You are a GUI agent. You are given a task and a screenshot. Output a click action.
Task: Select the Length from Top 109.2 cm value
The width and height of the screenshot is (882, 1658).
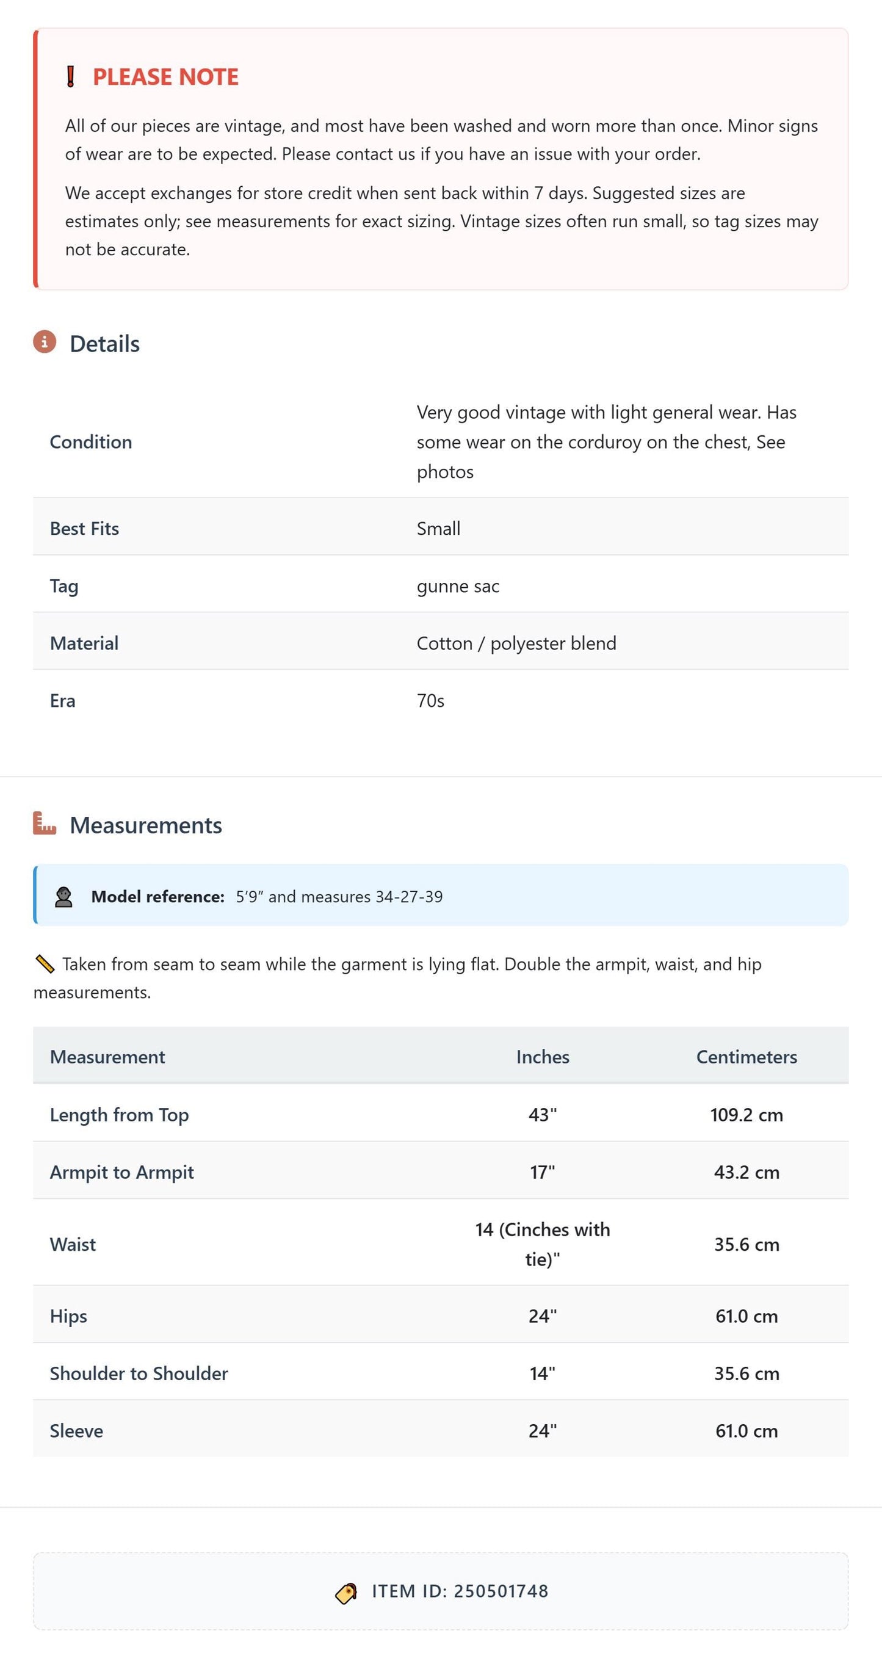(x=746, y=1115)
